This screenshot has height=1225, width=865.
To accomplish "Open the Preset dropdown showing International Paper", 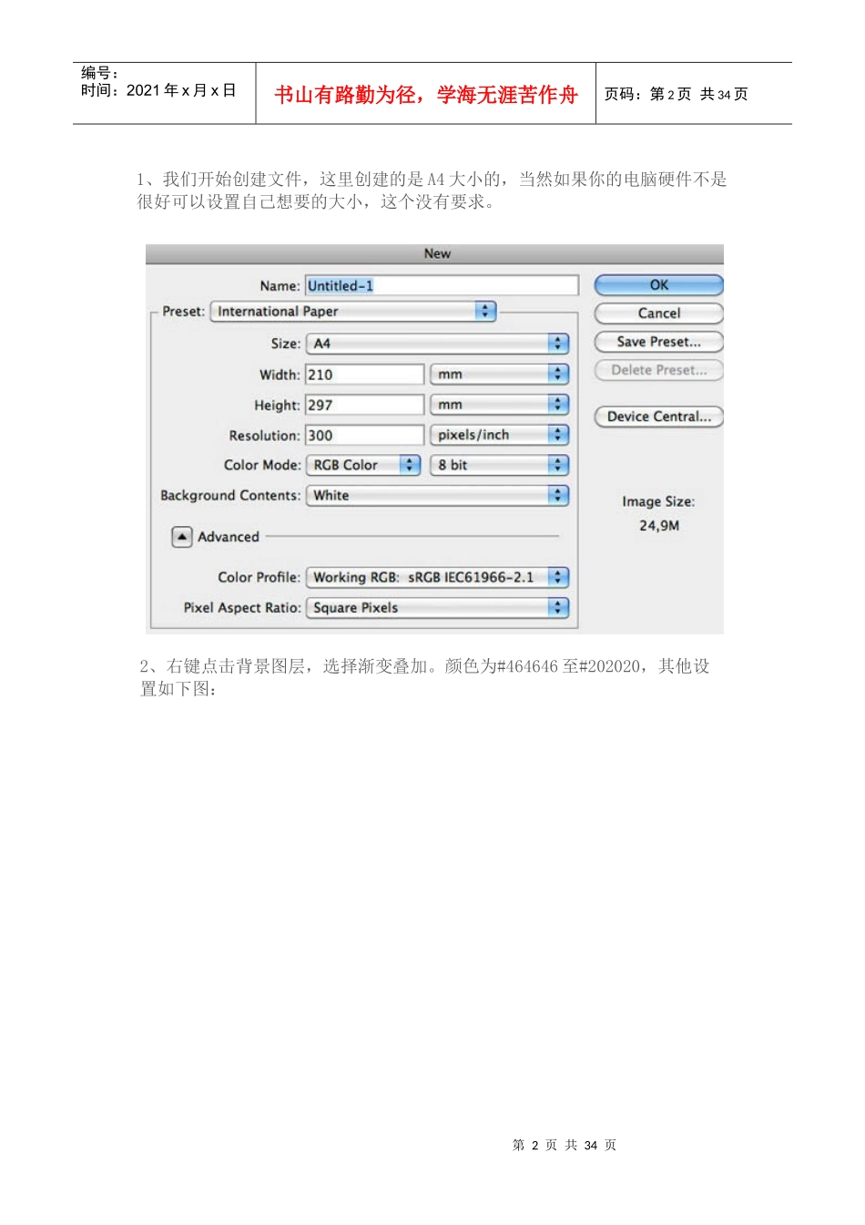I will (353, 312).
